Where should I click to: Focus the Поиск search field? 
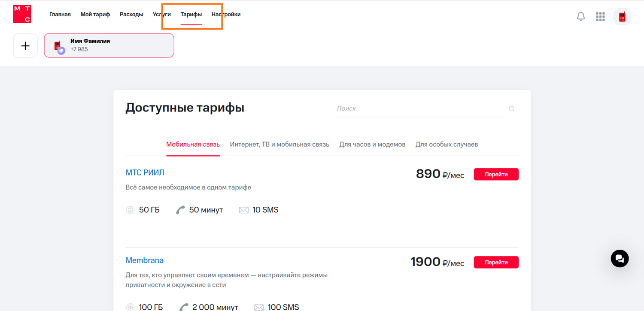tap(420, 109)
